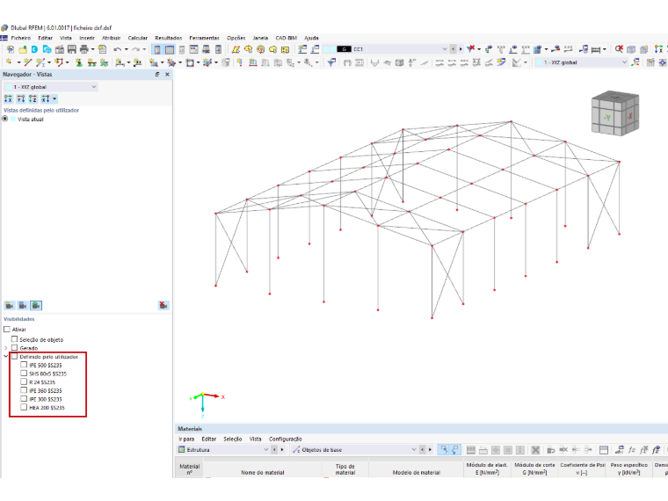This screenshot has width=668, height=501.
Task: View in Y direction icon in Navigator
Action: coord(20,98)
